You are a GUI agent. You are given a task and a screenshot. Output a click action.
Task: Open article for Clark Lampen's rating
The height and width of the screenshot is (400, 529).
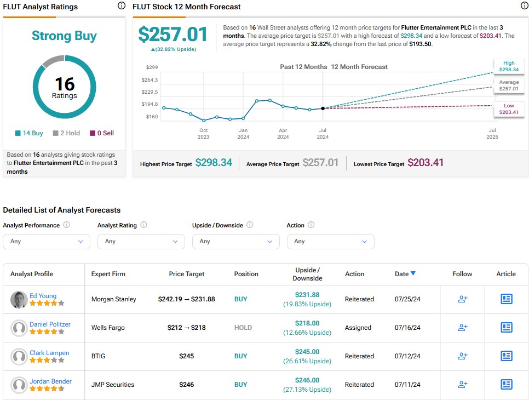click(506, 356)
